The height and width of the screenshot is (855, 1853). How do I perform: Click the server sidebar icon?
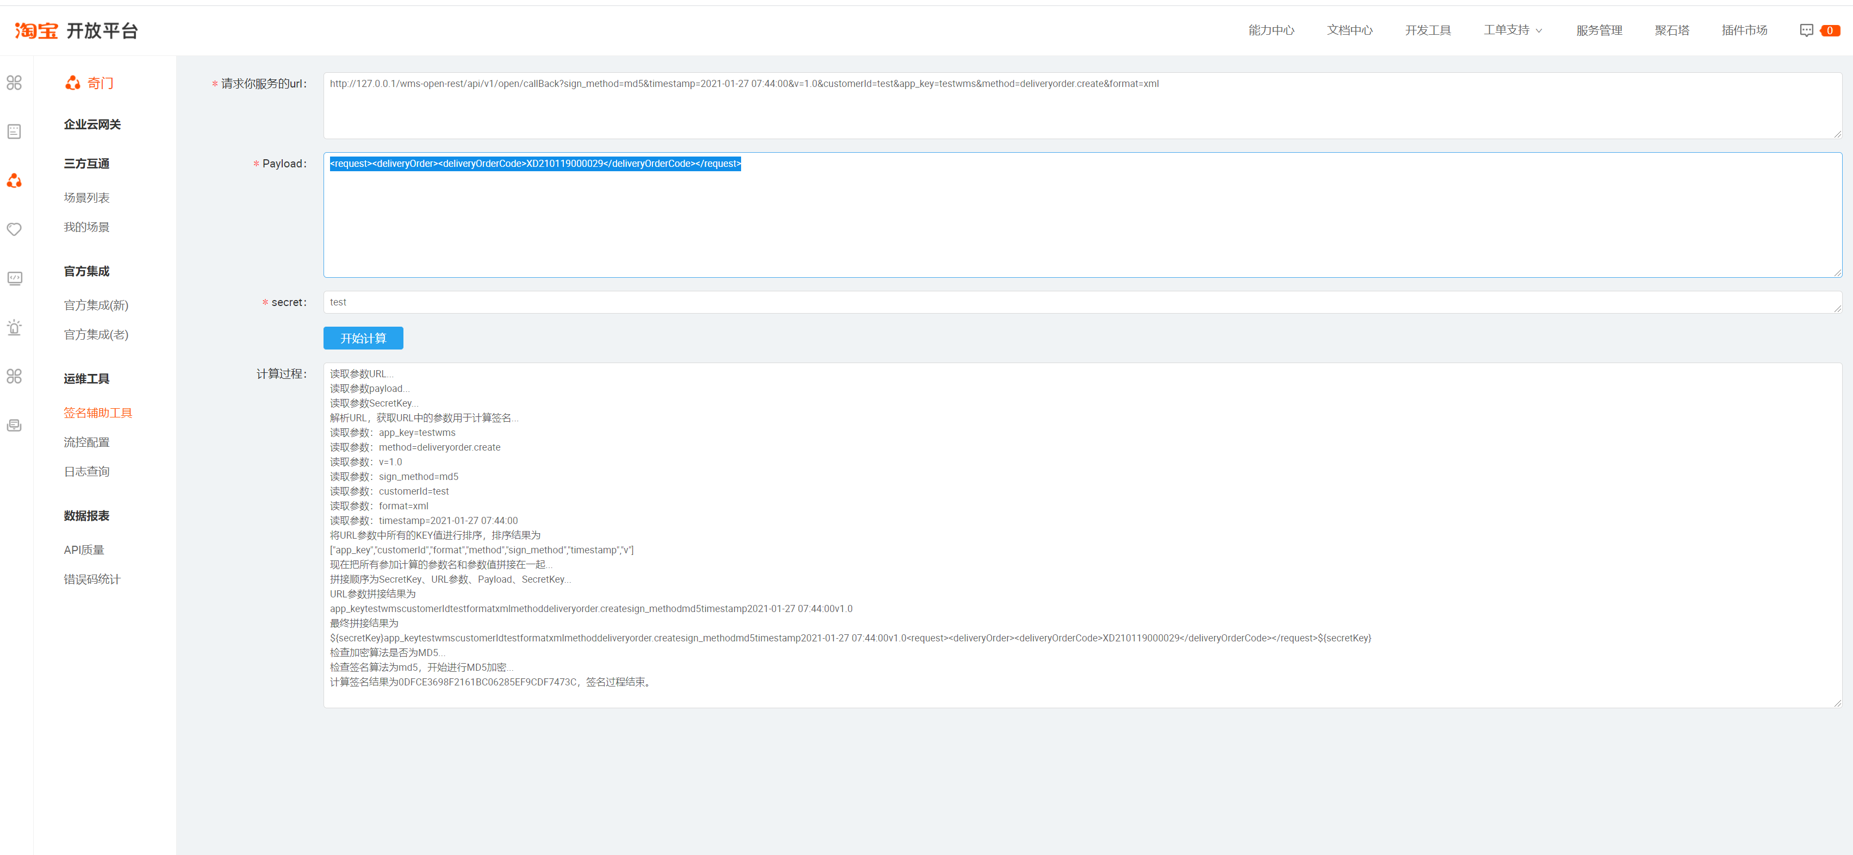coord(14,425)
